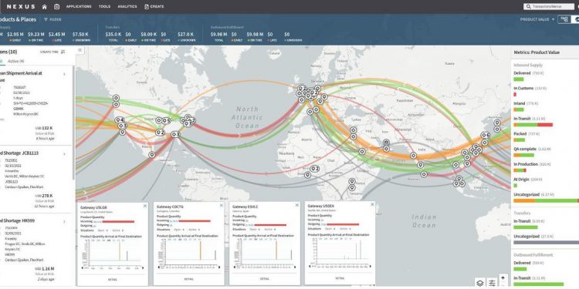Select the cluster marker labeled 4

point(119,119)
